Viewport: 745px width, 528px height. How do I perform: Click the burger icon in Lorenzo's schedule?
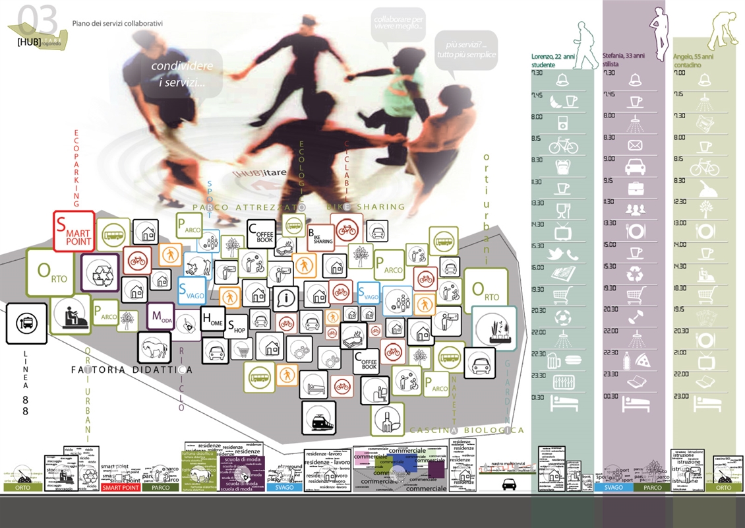point(573,360)
